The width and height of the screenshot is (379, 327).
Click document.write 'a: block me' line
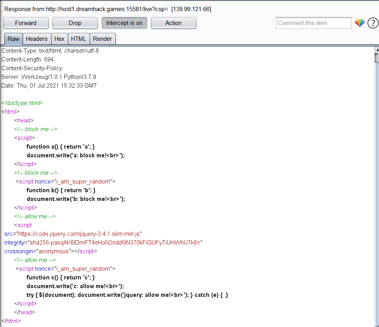[x=76, y=155]
